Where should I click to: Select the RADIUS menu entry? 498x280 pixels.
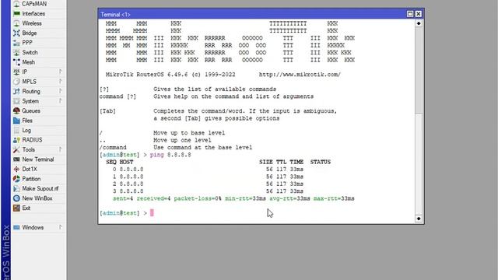[38, 140]
